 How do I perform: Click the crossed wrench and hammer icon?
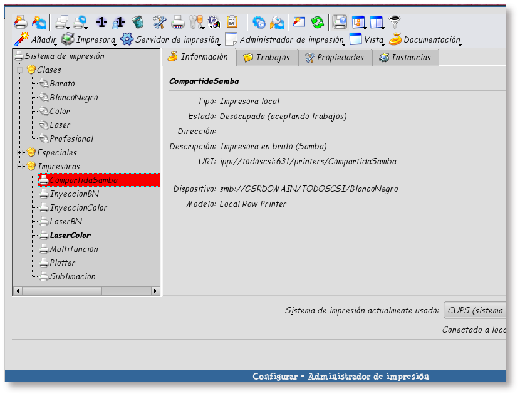[x=160, y=23]
